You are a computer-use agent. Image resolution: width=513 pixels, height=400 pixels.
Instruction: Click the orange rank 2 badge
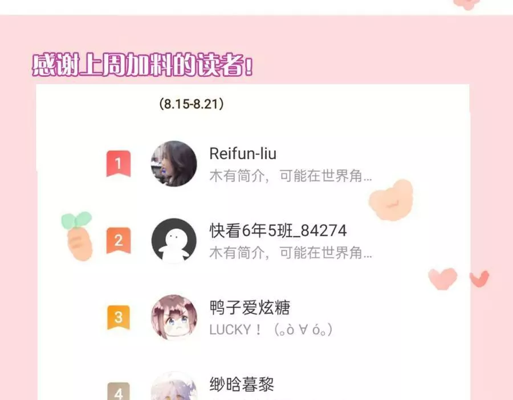tap(119, 241)
